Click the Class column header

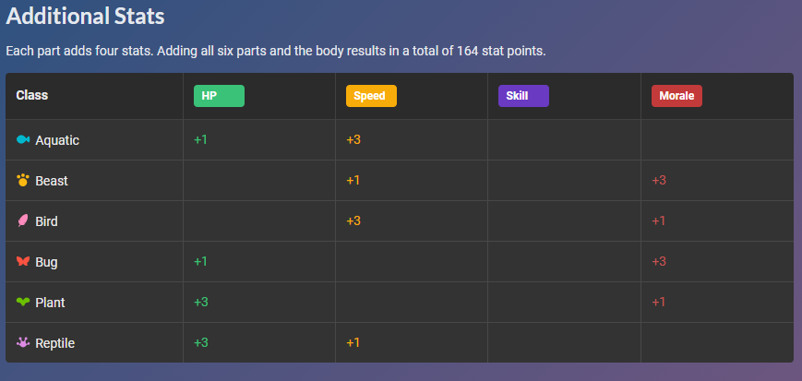[32, 95]
